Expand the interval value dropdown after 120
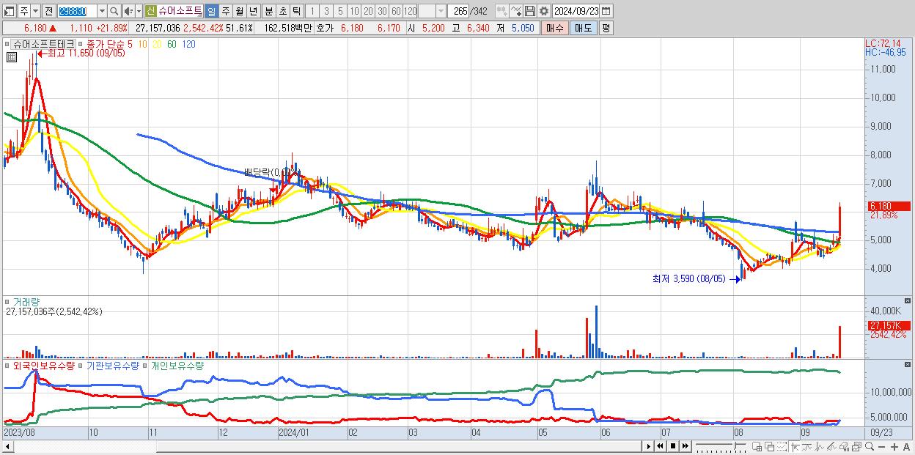 pyautogui.click(x=441, y=11)
